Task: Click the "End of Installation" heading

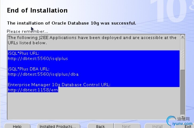Action: (x=37, y=10)
